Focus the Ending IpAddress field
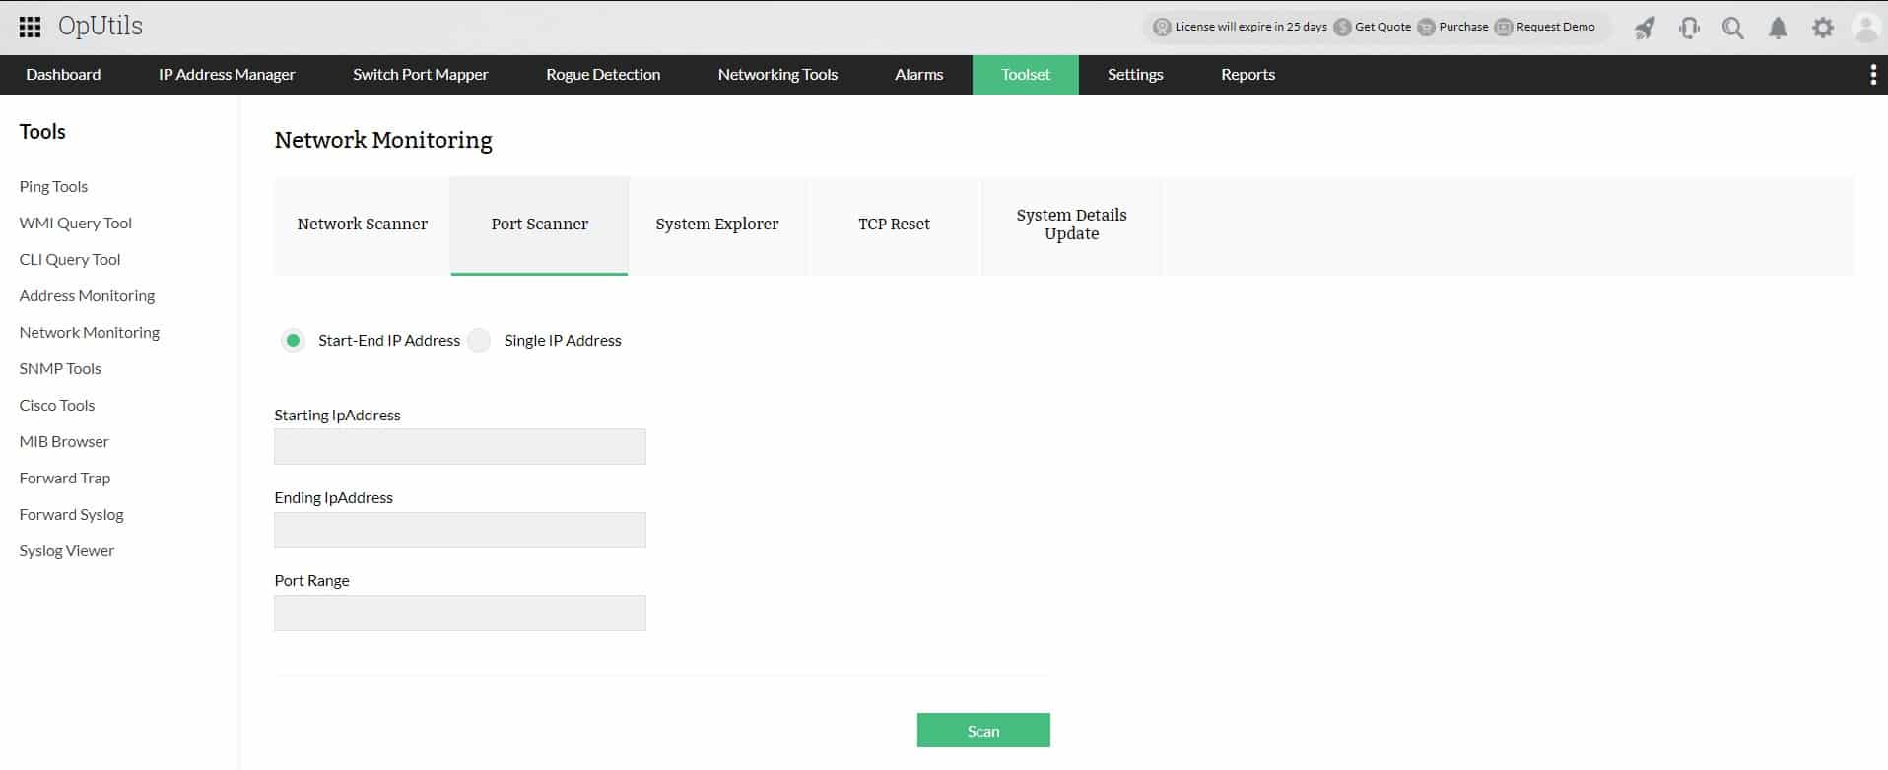Viewport: 1888px width, 770px height. (x=460, y=530)
